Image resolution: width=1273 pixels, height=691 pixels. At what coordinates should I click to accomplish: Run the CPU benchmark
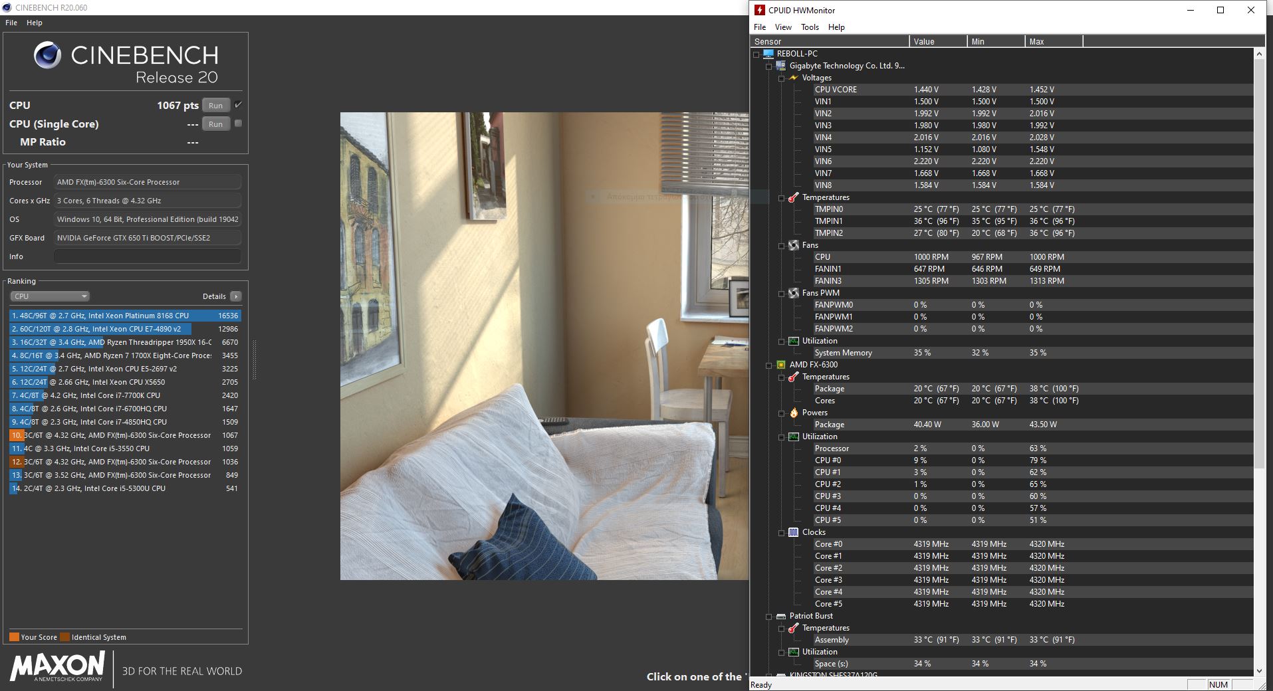tap(216, 105)
